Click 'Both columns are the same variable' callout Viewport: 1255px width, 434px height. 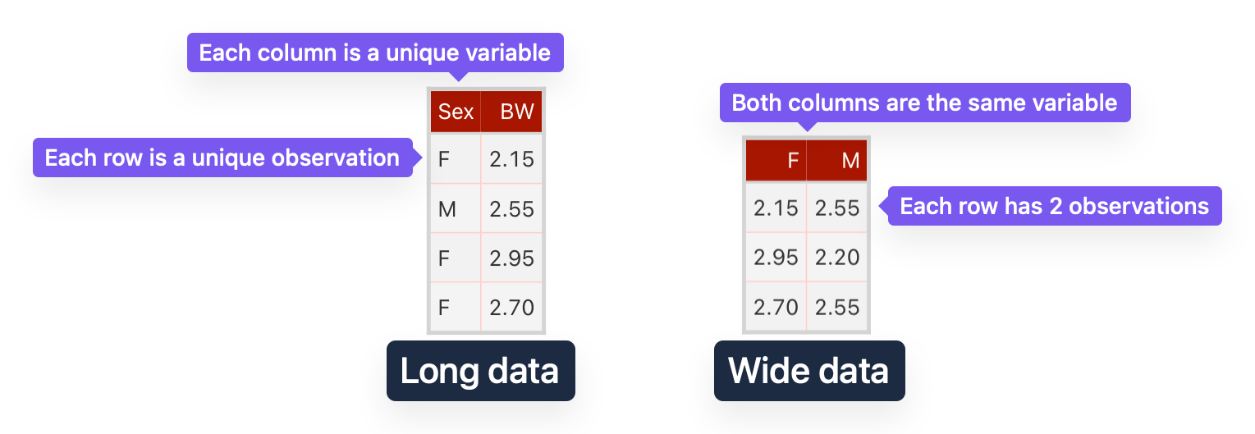tap(925, 103)
